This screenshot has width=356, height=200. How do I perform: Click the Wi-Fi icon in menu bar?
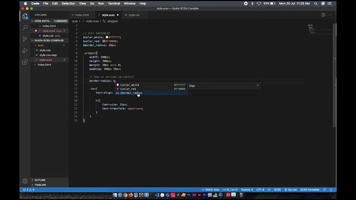[259, 3]
